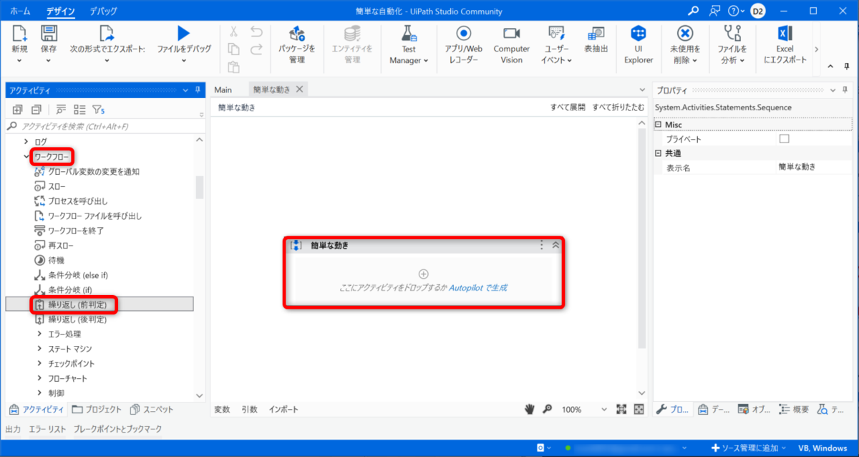859x457 pixels.
Task: Click the three-dot menu on sequence header
Action: [542, 245]
